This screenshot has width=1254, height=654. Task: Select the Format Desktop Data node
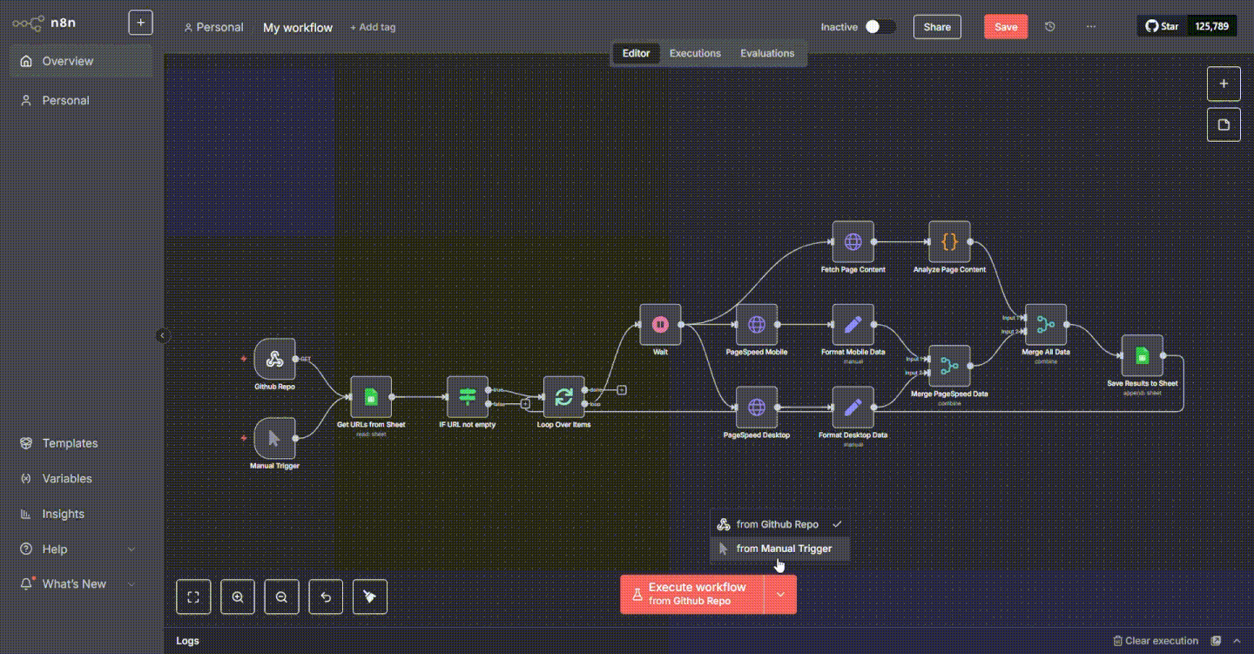point(853,408)
